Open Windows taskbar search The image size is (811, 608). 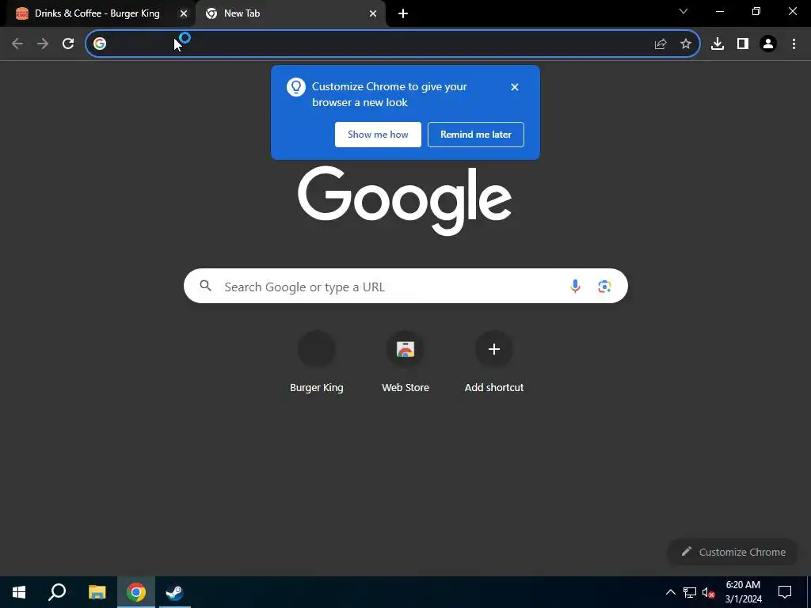point(57,592)
